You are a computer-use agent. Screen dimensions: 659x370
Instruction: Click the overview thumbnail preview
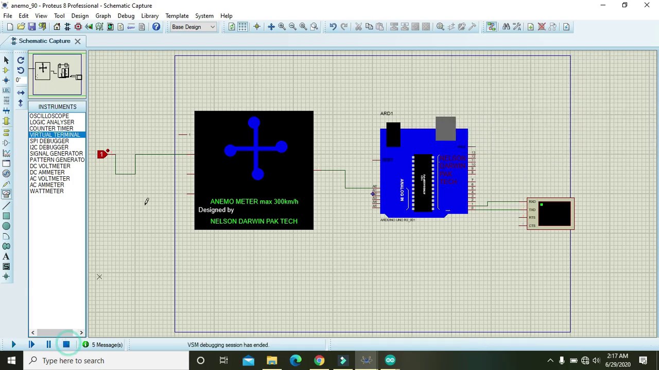coord(57,75)
